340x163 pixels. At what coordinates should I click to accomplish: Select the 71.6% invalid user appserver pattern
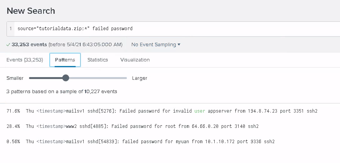point(162,111)
